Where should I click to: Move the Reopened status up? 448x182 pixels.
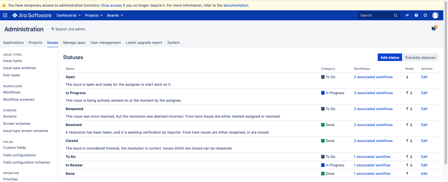[407, 109]
